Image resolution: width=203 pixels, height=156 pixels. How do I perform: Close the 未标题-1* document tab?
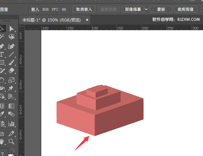pos(87,20)
